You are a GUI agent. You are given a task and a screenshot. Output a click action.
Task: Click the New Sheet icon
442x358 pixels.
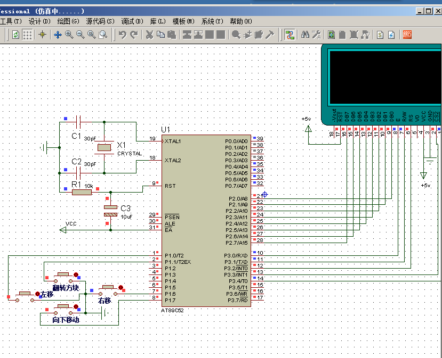point(342,35)
